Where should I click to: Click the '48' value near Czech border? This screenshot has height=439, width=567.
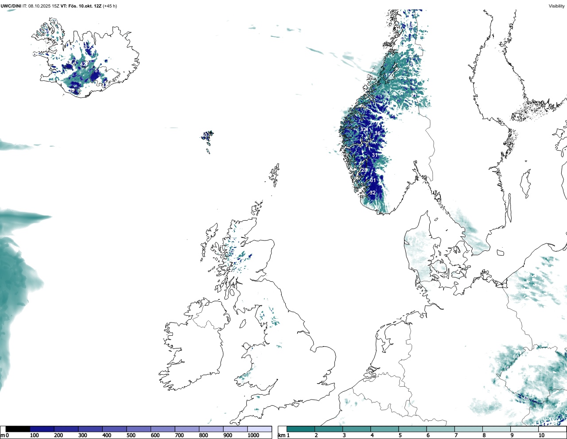(526, 398)
